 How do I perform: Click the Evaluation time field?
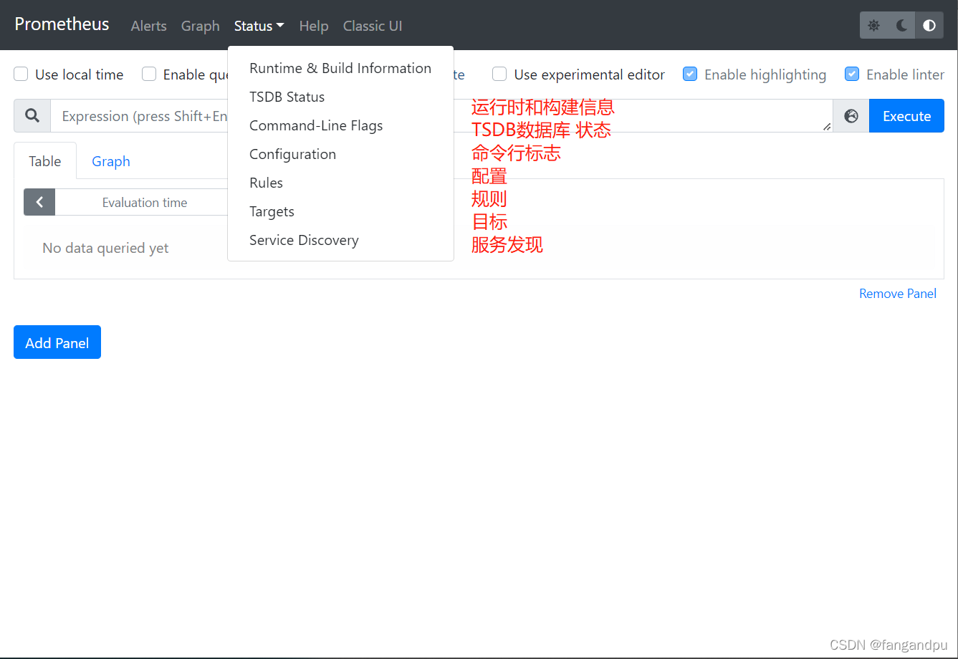[x=144, y=202]
